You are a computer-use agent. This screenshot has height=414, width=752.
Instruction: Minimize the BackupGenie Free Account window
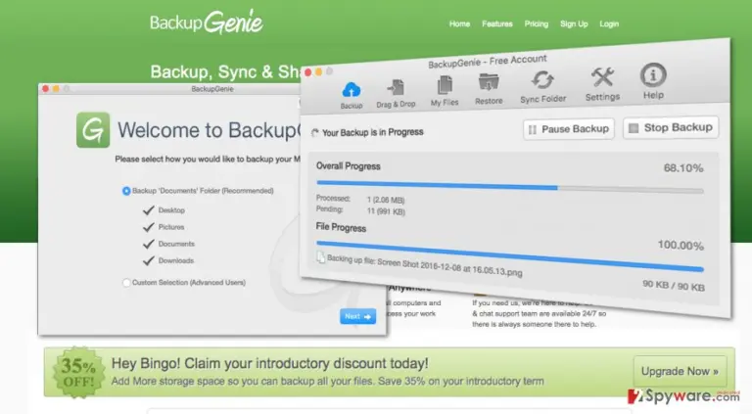(x=318, y=71)
